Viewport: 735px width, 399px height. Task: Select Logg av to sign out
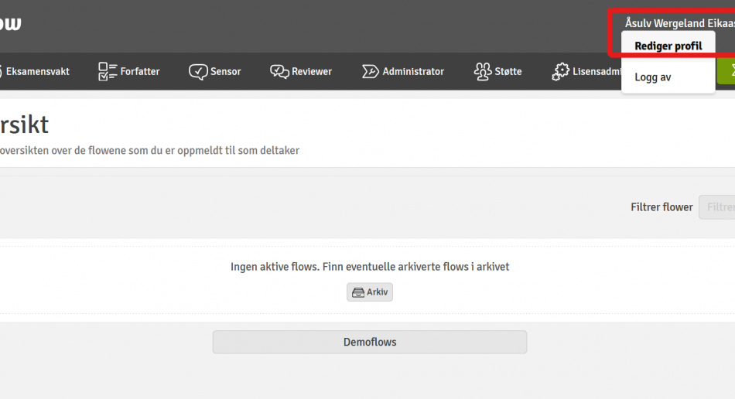(652, 77)
